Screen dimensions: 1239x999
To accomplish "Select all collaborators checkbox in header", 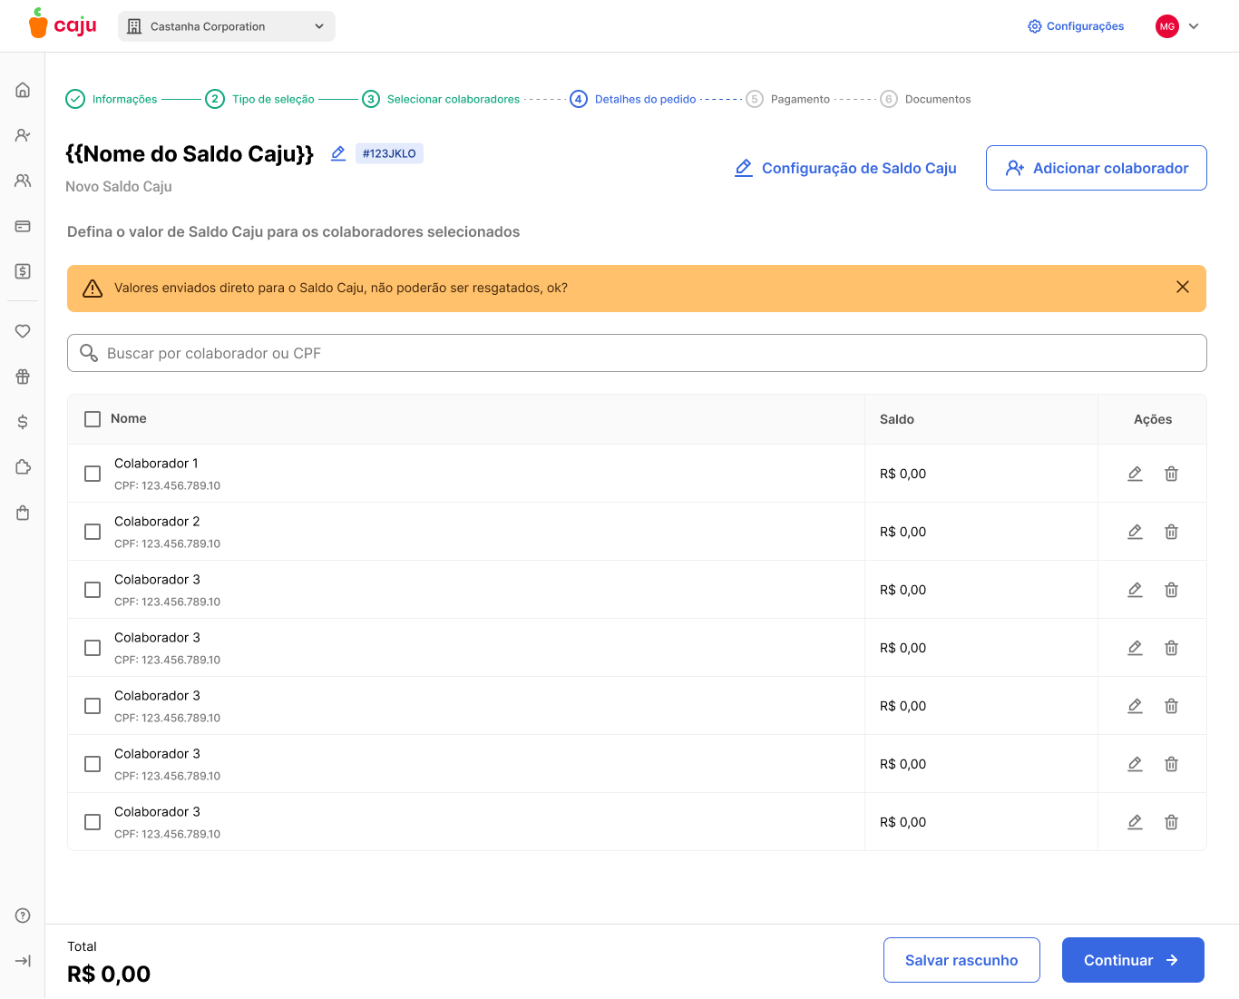I will point(93,419).
